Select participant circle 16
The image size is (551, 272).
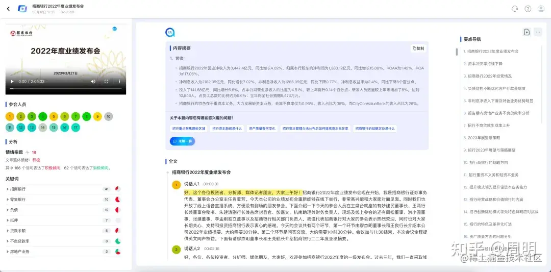click(64, 128)
